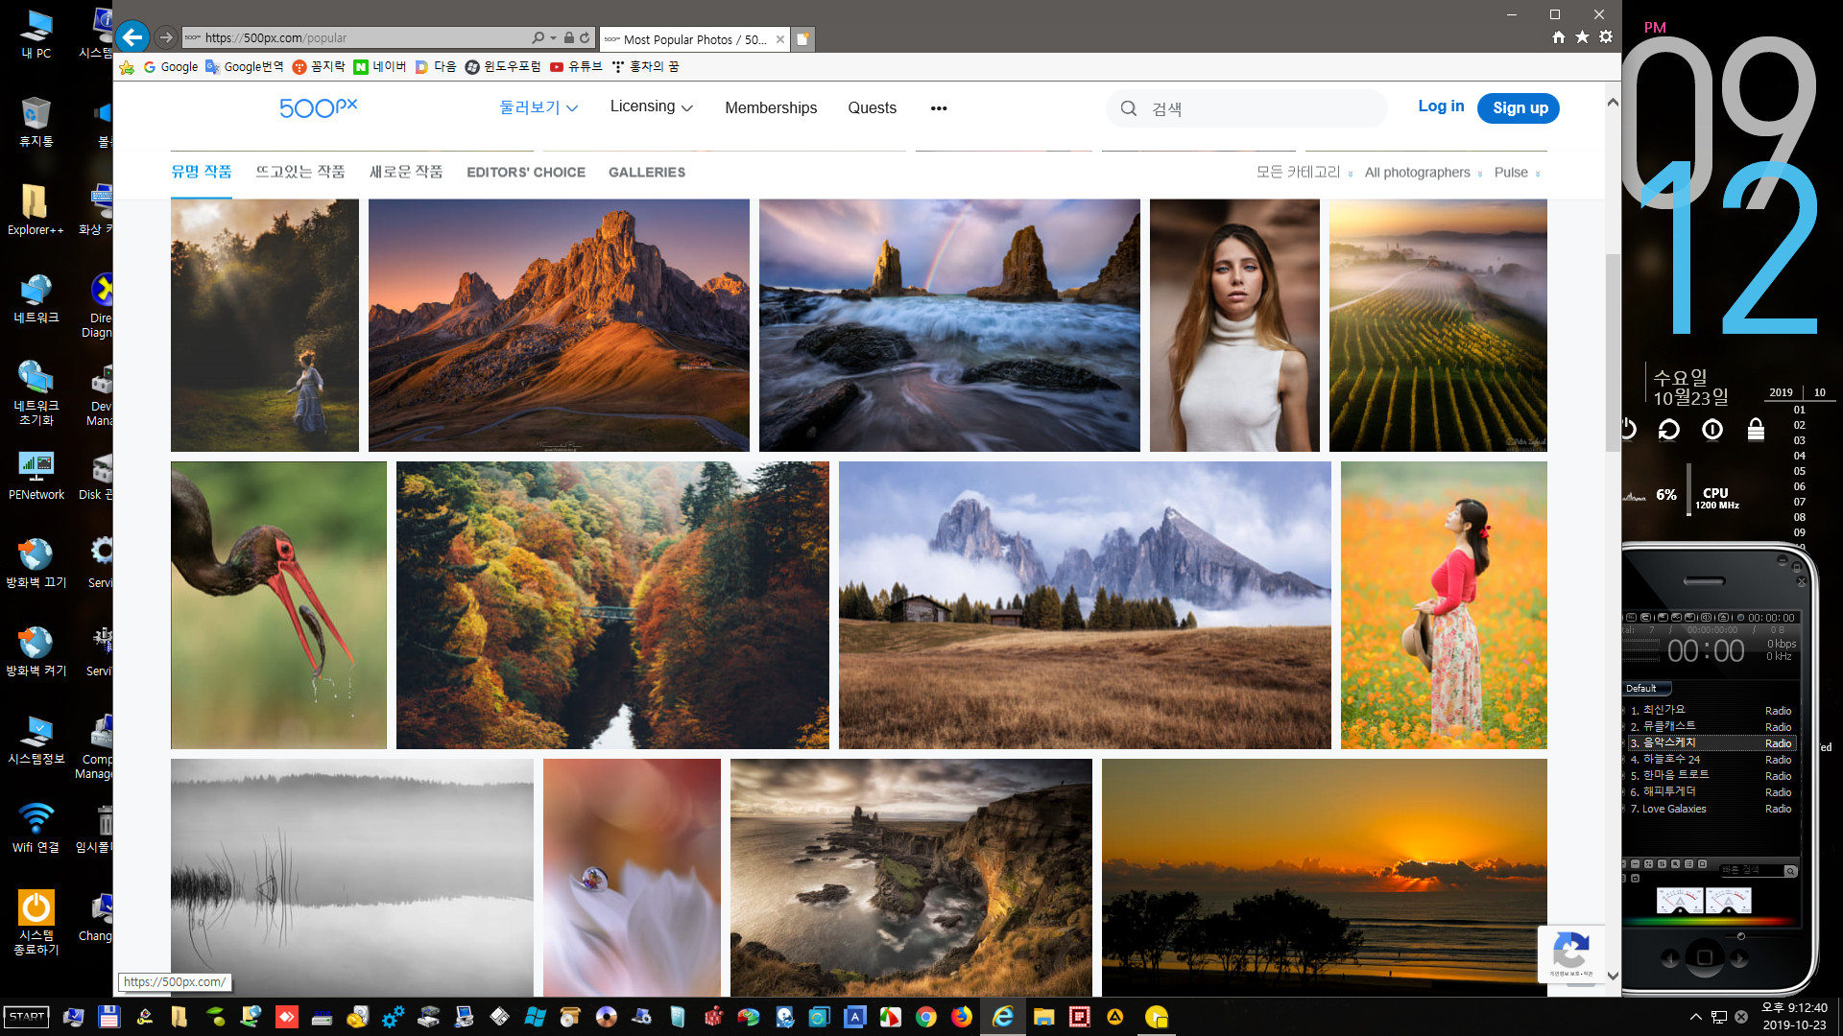1843x1036 pixels.
Task: Open the Favorites star icon
Action: tap(1582, 37)
